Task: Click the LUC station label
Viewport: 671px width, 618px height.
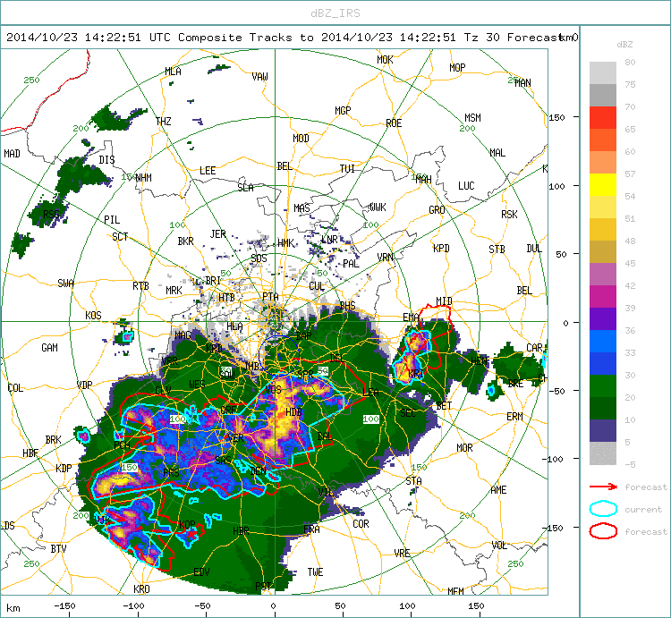Action: pos(466,186)
